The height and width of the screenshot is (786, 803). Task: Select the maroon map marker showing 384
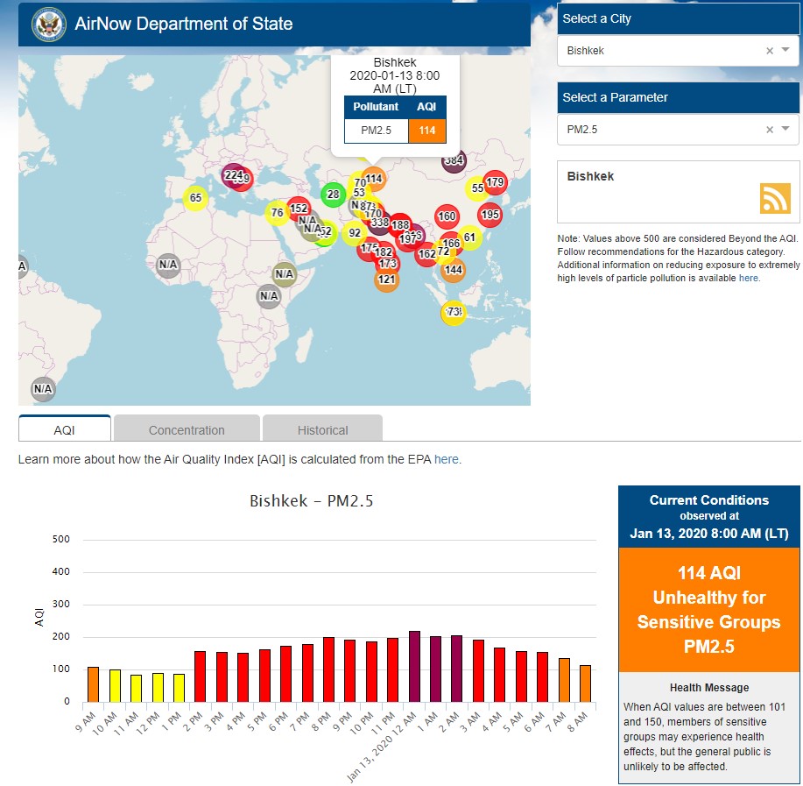454,161
